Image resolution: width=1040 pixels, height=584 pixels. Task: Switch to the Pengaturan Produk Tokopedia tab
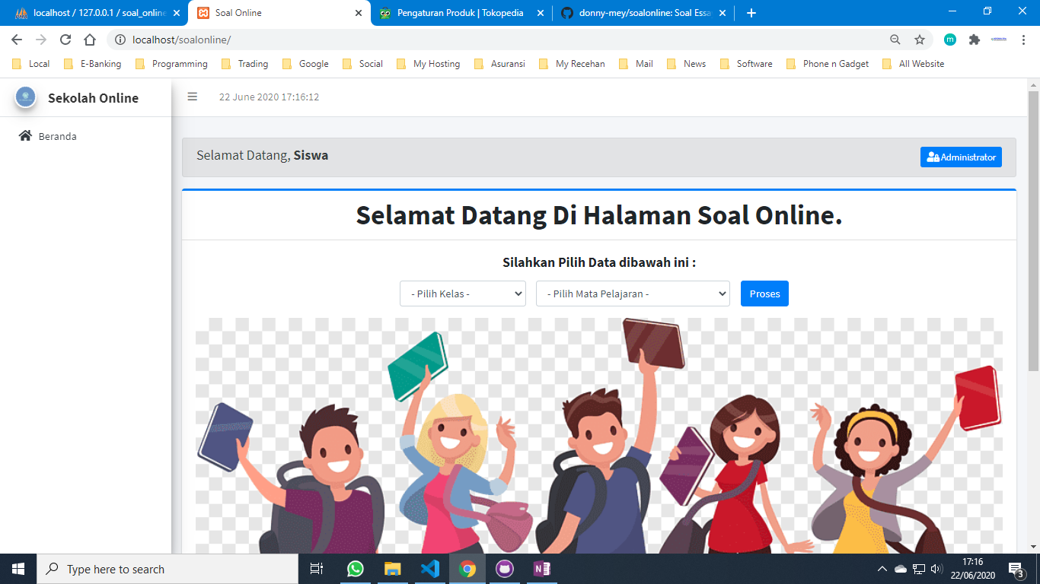[x=460, y=13]
